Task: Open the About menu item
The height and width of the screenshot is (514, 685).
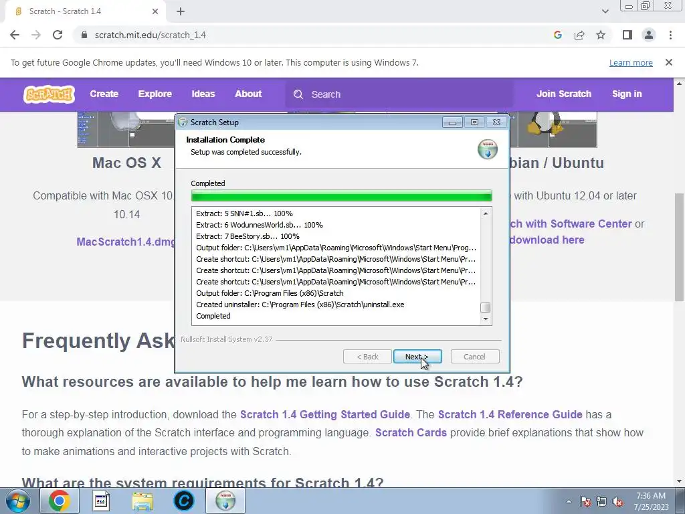Action: pyautogui.click(x=248, y=94)
